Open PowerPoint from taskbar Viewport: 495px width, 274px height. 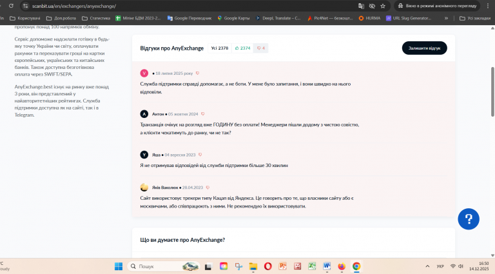282,266
